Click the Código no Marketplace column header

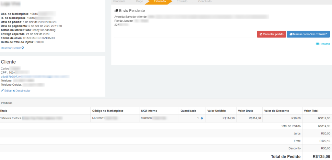108,111
